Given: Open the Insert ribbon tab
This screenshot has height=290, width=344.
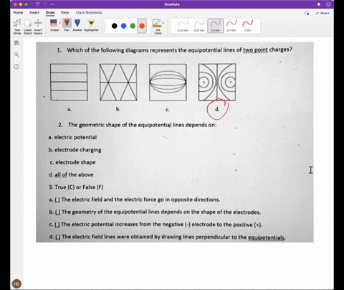Looking at the screenshot, I should coord(34,12).
